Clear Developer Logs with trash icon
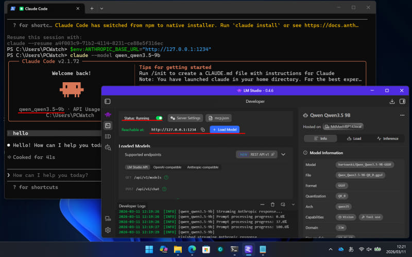The height and width of the screenshot is (257, 412). [x=272, y=204]
